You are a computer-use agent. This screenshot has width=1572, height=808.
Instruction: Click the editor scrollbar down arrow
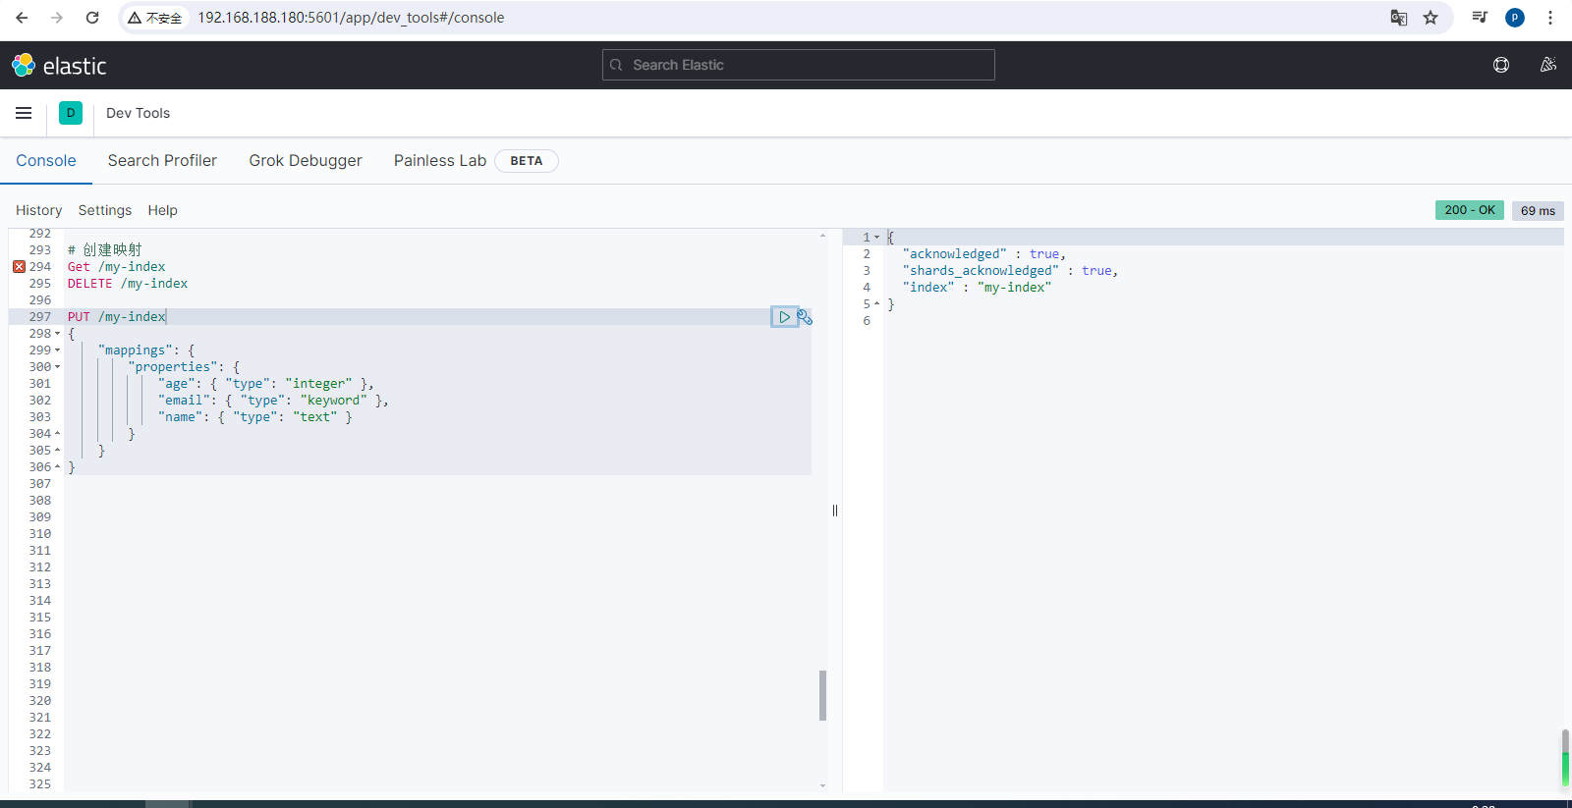click(x=822, y=785)
